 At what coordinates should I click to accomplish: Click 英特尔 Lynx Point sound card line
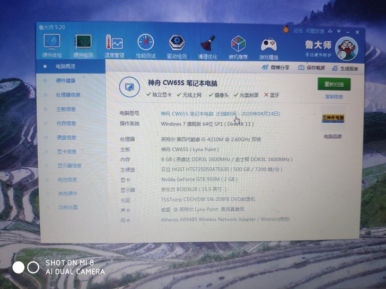click(x=203, y=210)
